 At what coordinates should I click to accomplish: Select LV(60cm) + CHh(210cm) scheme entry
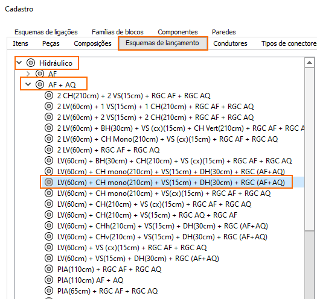coord(162,226)
